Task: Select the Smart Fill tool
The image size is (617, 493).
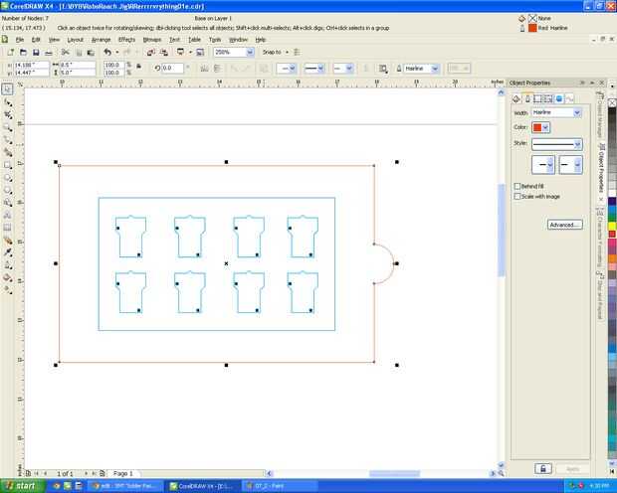Action: pyautogui.click(x=8, y=152)
